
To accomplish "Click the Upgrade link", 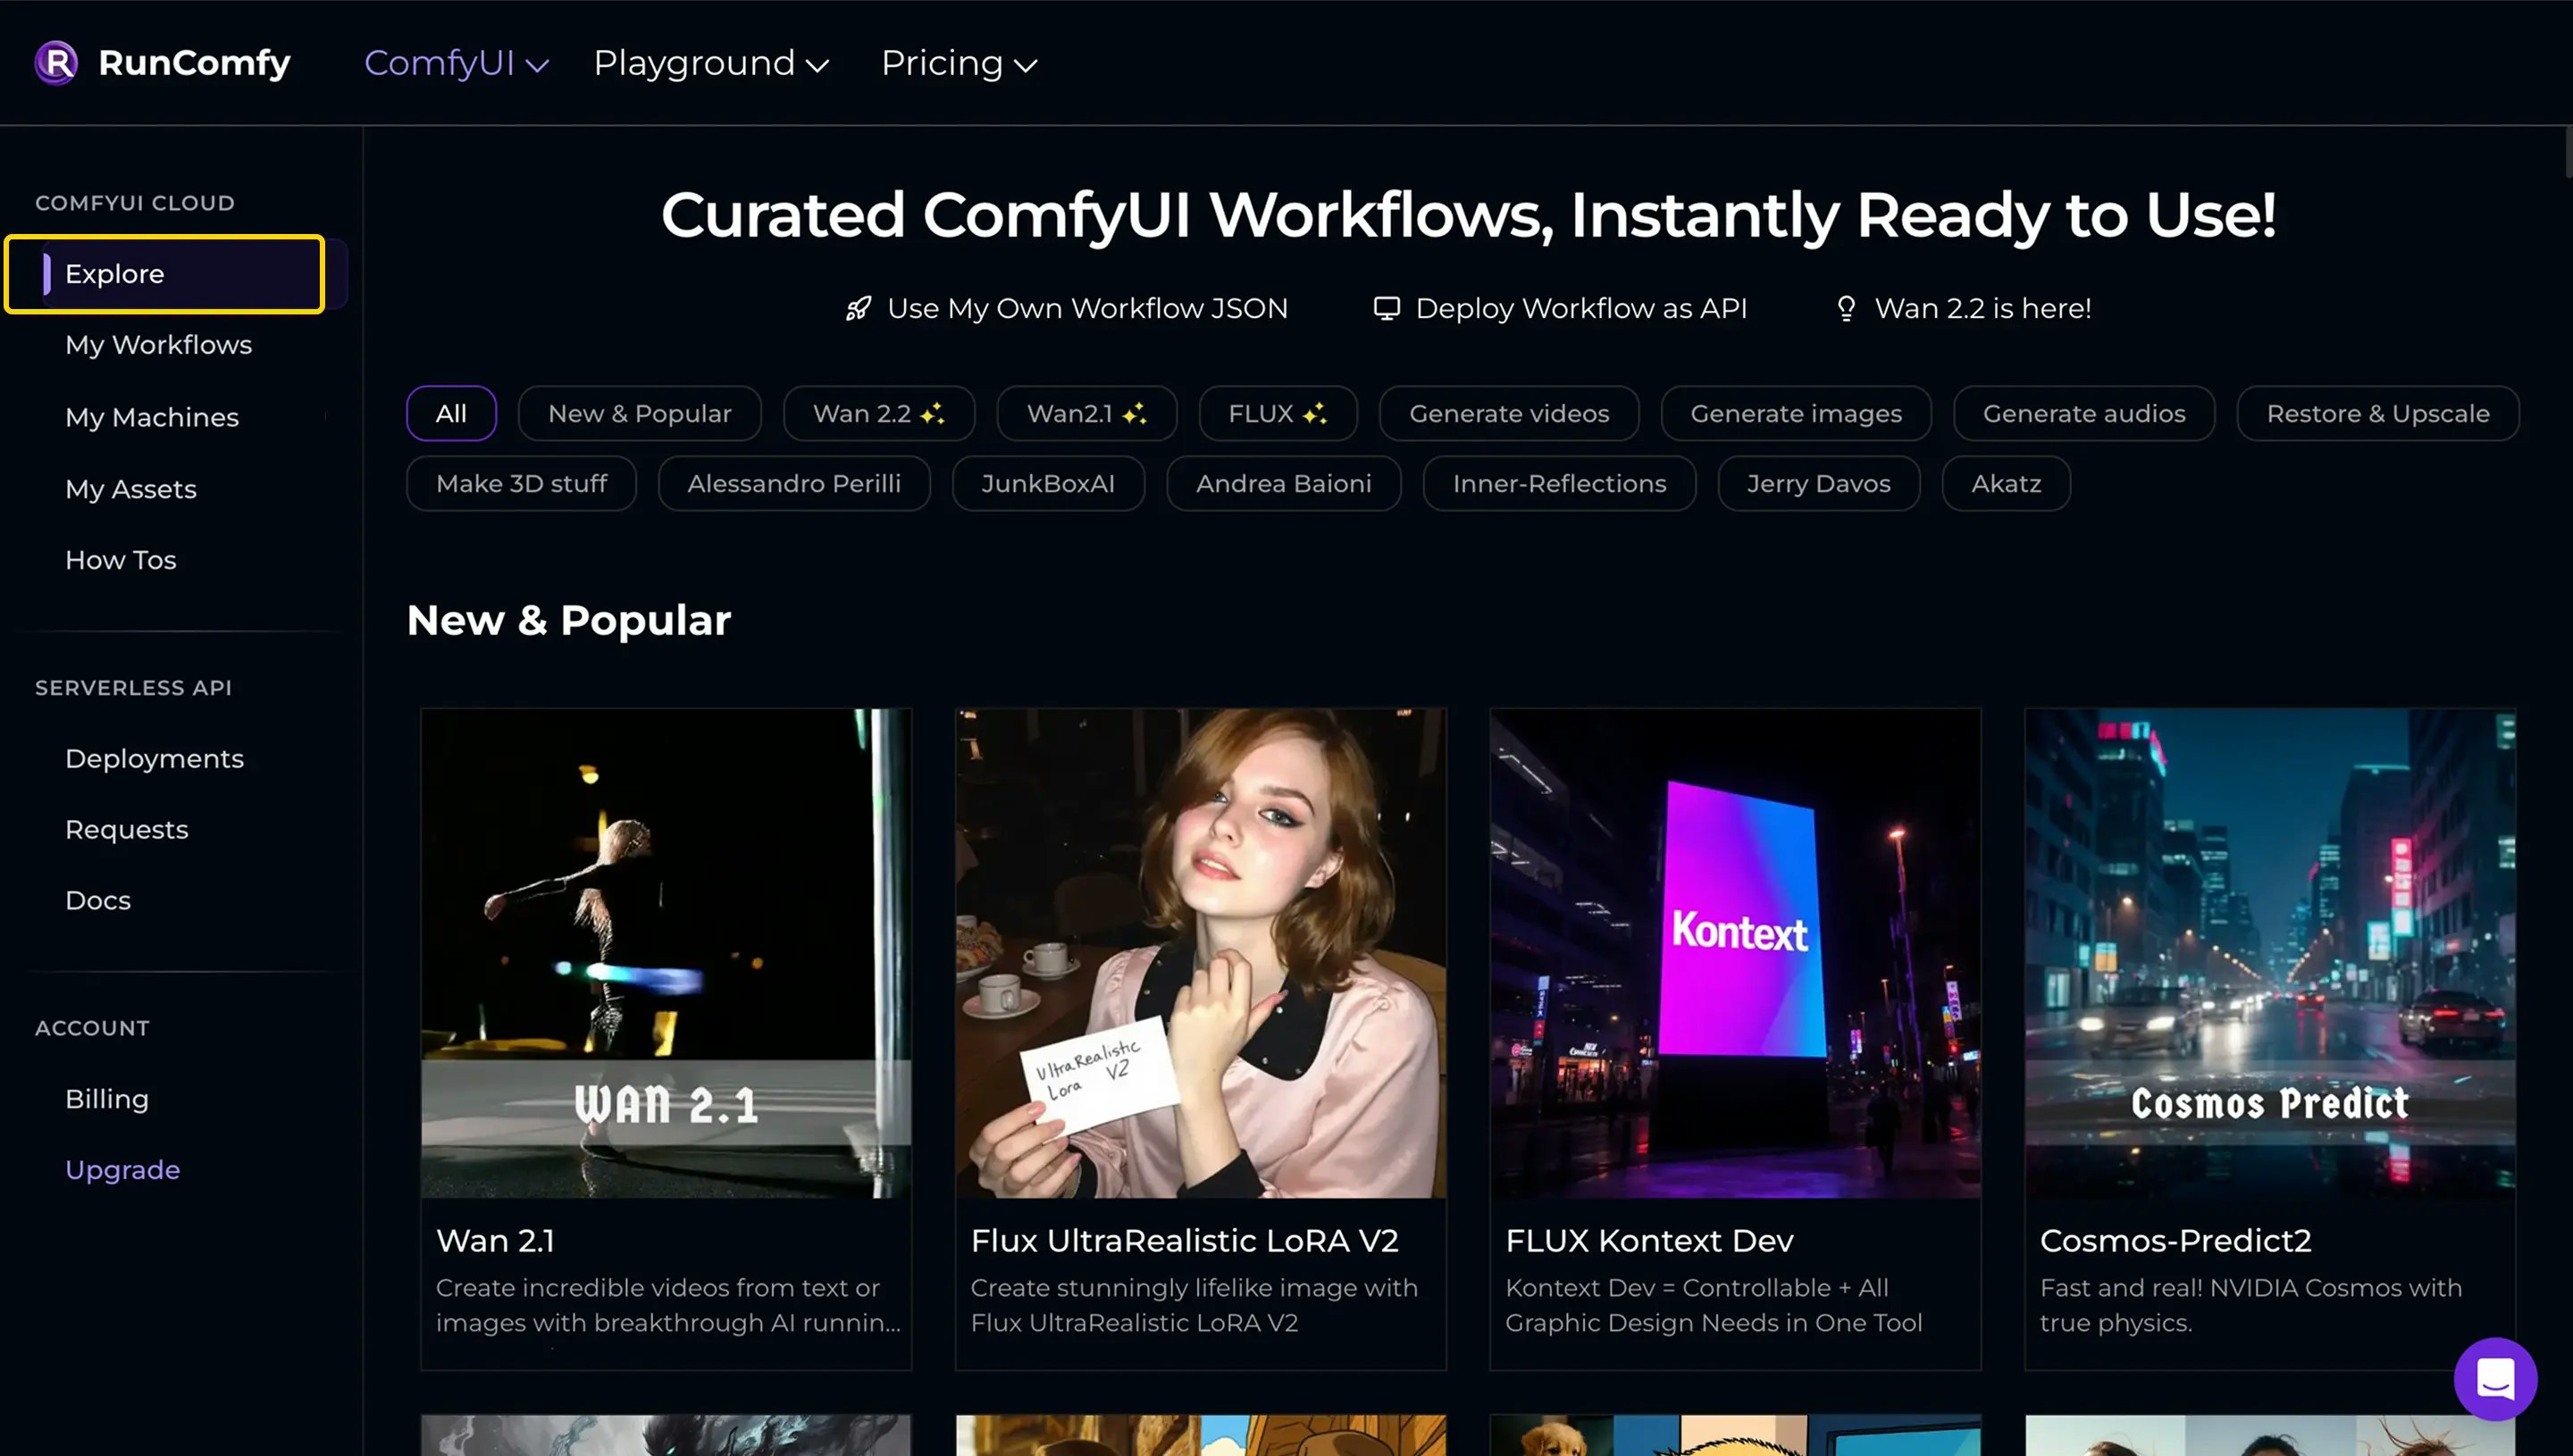I will (x=122, y=1169).
